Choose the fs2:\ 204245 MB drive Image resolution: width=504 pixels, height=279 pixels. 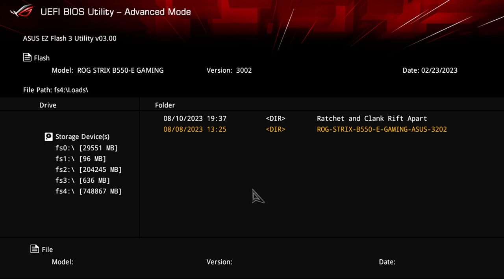(x=89, y=170)
